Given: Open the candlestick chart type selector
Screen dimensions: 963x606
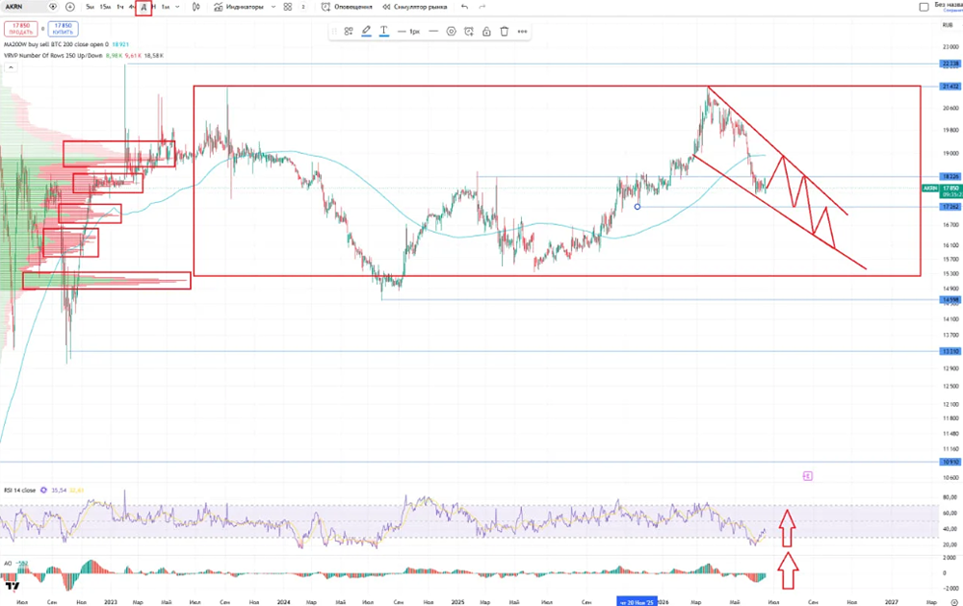Looking at the screenshot, I should 195,7.
